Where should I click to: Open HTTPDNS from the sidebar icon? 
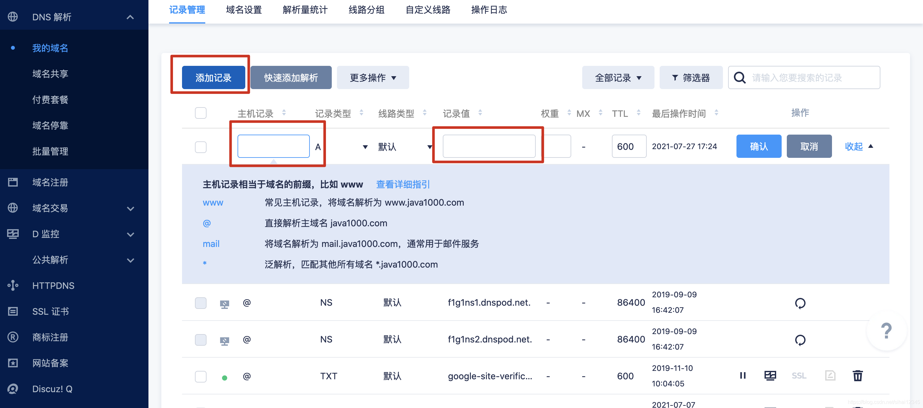[13, 285]
